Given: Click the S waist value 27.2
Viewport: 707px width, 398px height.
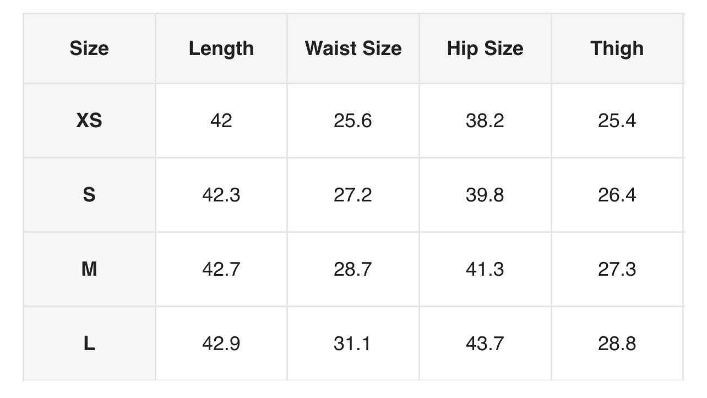Looking at the screenshot, I should coord(353,195).
